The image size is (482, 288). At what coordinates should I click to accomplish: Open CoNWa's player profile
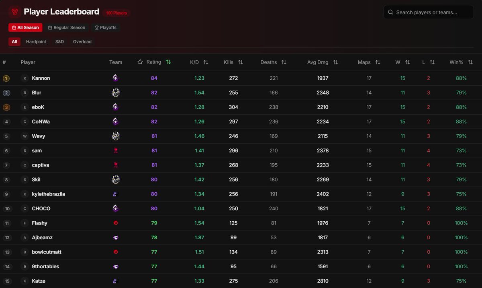[x=41, y=121]
